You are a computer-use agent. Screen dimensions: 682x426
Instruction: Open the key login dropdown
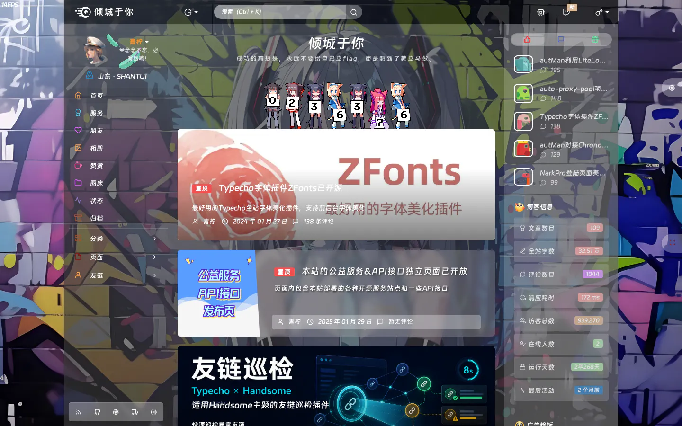tap(602, 12)
